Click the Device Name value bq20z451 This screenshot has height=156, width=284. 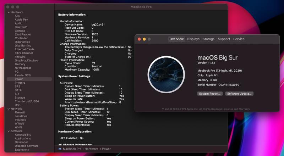point(98,24)
